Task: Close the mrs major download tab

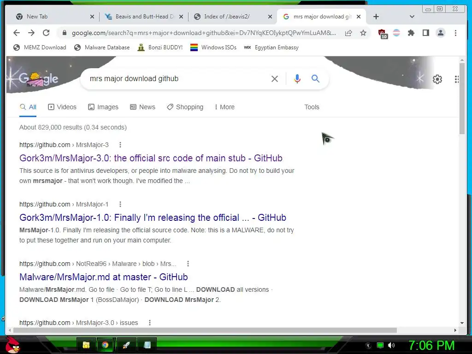Action: (x=359, y=17)
